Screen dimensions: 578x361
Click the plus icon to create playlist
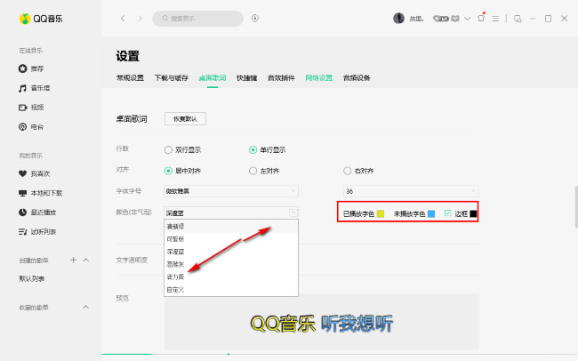[x=73, y=260]
